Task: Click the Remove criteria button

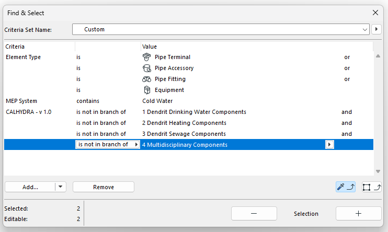Action: coord(104,187)
